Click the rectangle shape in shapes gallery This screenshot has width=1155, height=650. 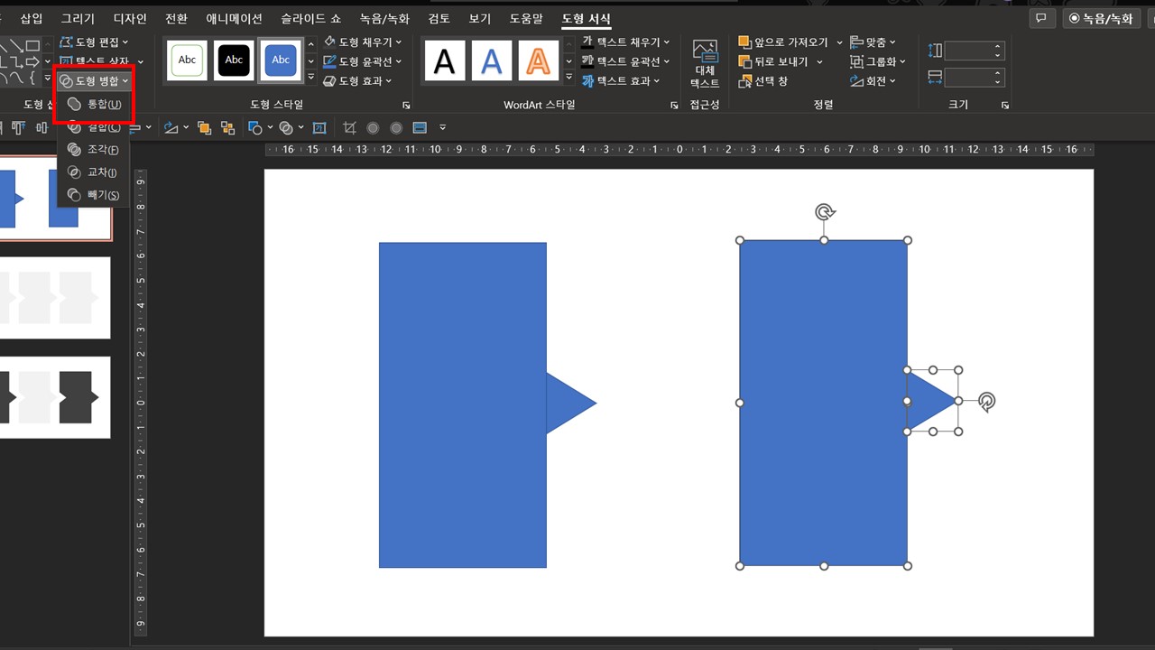(32, 45)
